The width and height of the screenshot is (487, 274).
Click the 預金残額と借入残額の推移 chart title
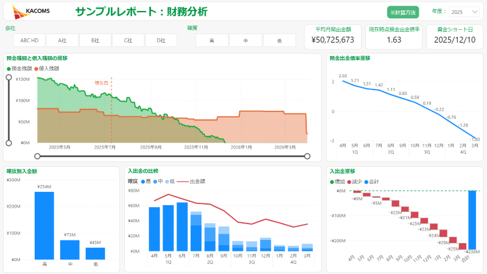click(37, 58)
